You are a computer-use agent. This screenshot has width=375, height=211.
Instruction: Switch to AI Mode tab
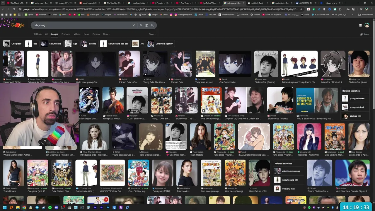coord(37,34)
